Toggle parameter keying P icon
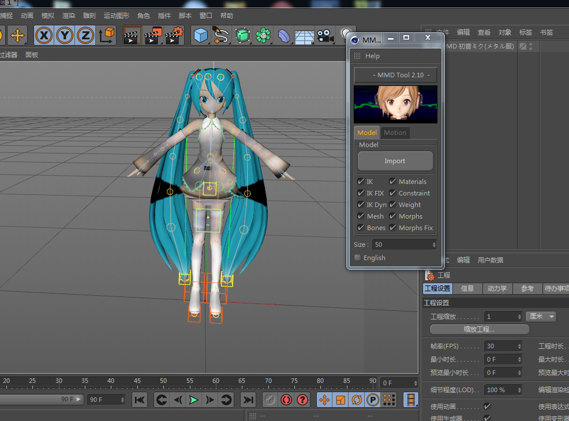Viewport: 569px width, 421px height. click(373, 400)
